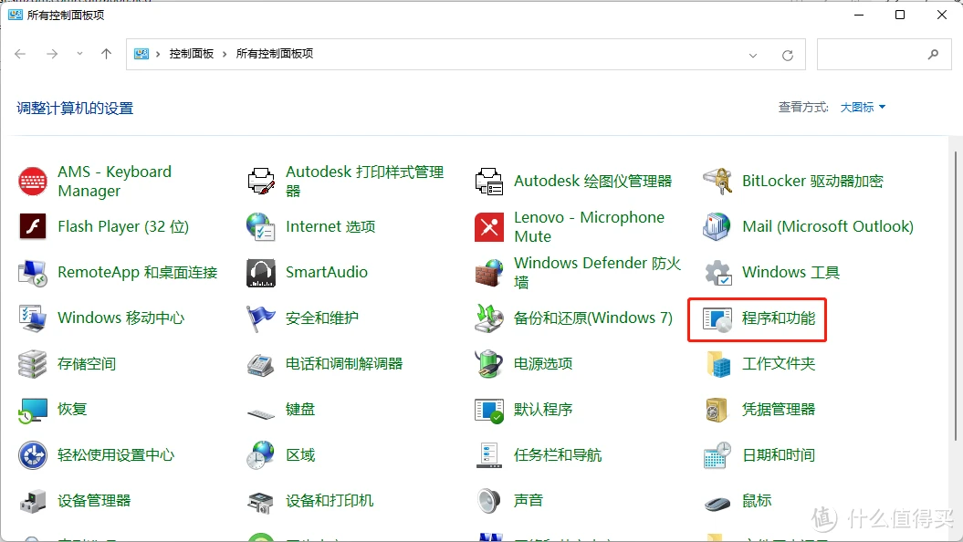Click the search magnifier icon
Viewport: 963px width, 542px height.
tap(933, 54)
